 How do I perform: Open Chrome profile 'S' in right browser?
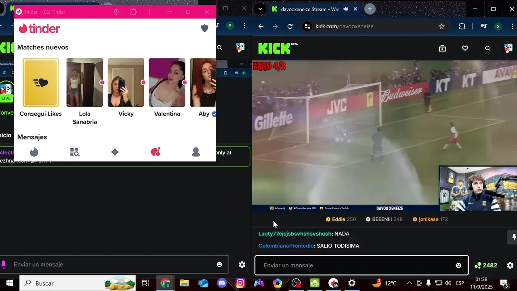point(498,26)
